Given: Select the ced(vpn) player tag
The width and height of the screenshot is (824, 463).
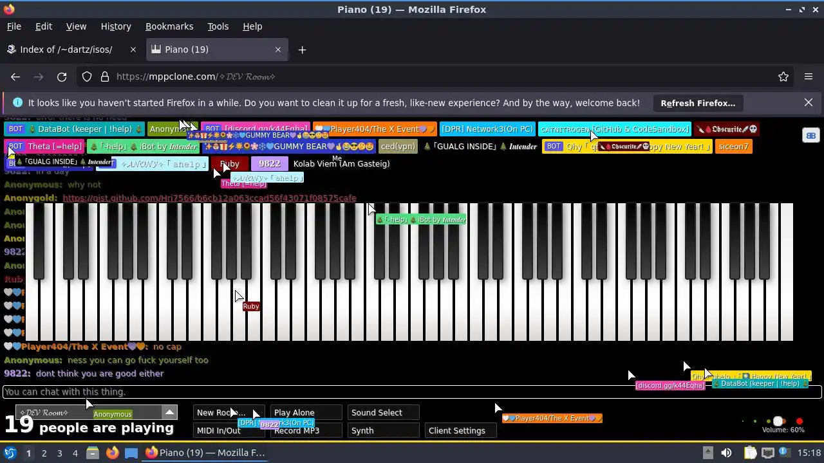Looking at the screenshot, I should click(x=398, y=147).
